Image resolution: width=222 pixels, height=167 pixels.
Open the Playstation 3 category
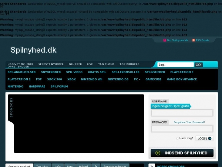pyautogui.click(x=182, y=72)
